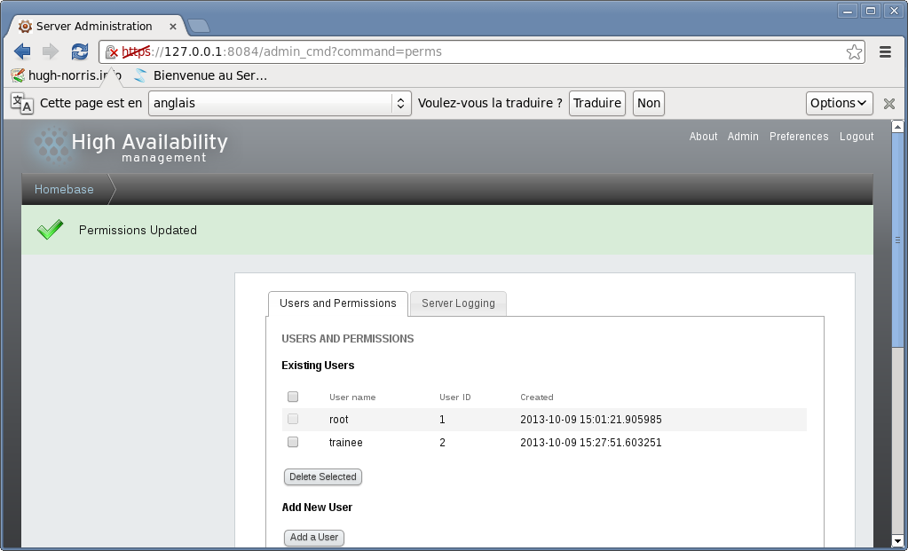908x551 pixels.
Task: Click the Add a User button
Action: coord(314,537)
